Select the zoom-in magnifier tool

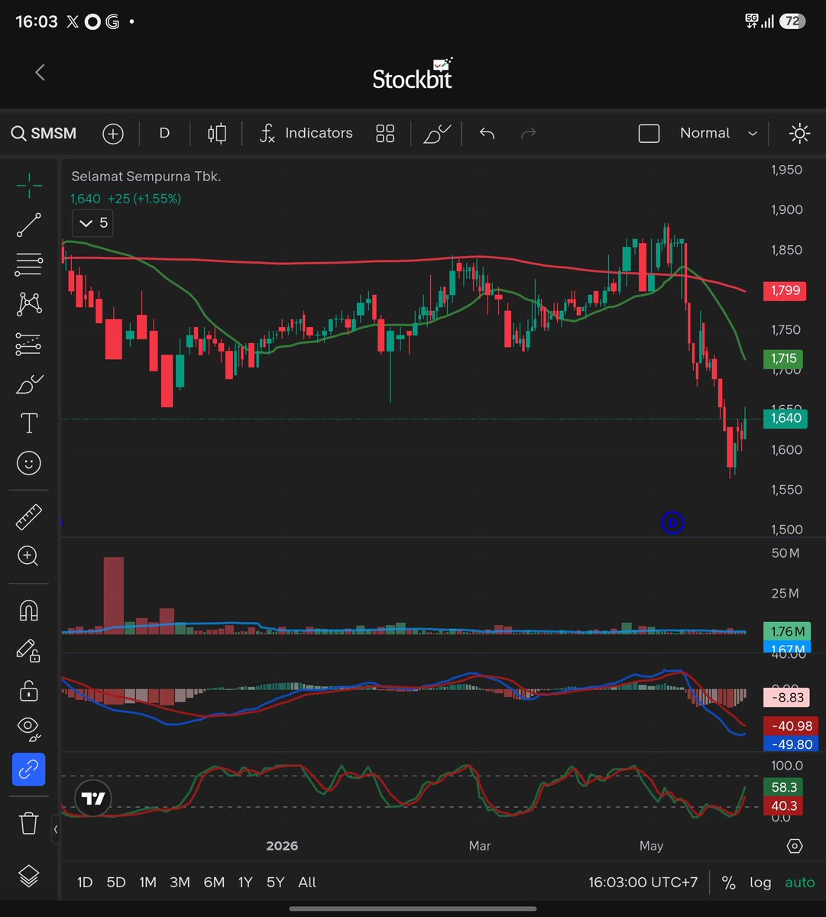coord(29,556)
